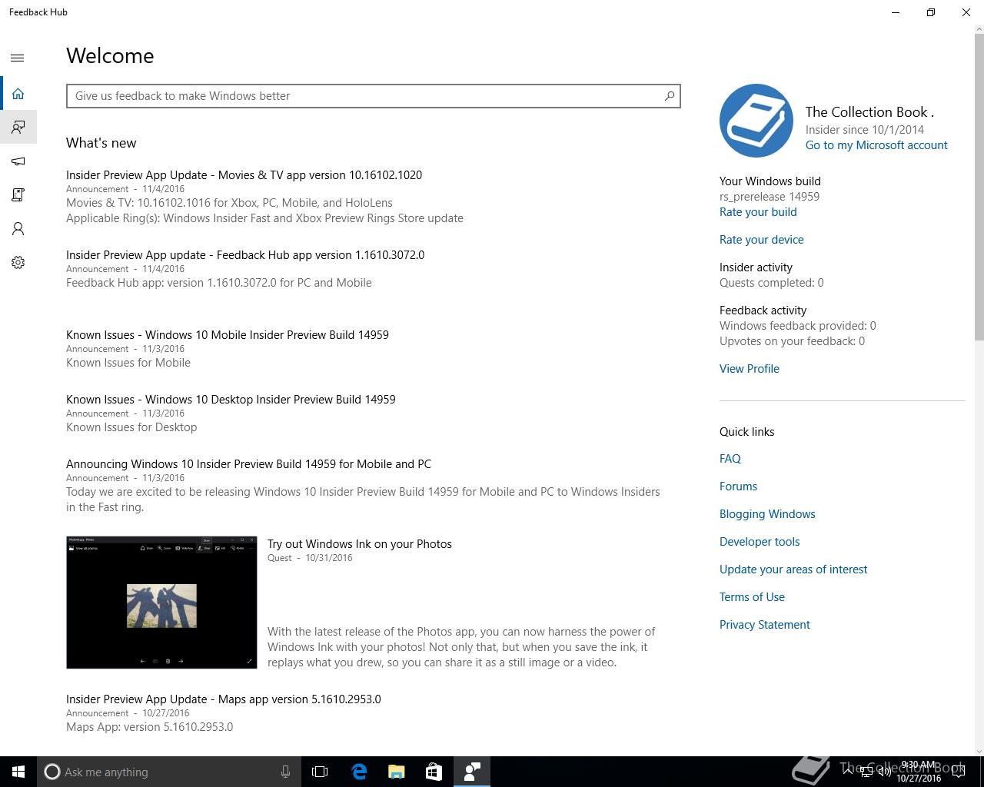Click the Rate your device link

click(x=762, y=240)
